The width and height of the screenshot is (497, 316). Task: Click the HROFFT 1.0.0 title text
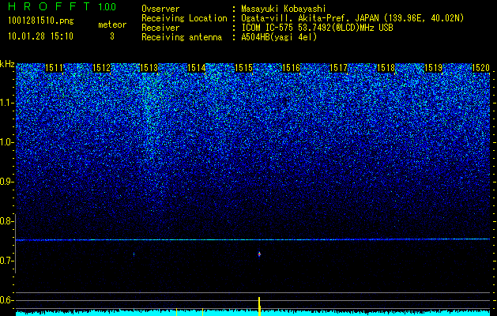(62, 6)
